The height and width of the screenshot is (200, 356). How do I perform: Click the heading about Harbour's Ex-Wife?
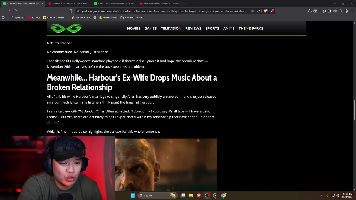click(132, 82)
